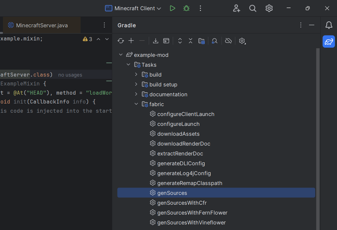Reload all Gradle projects

pos(120,41)
